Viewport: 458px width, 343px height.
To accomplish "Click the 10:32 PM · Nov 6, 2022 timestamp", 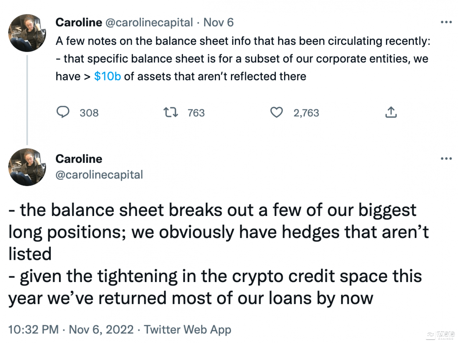I will pos(71,330).
